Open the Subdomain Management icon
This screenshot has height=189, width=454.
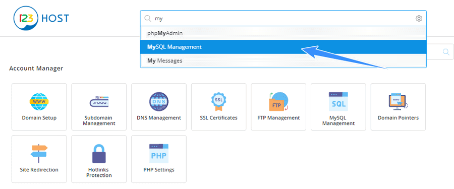99,102
